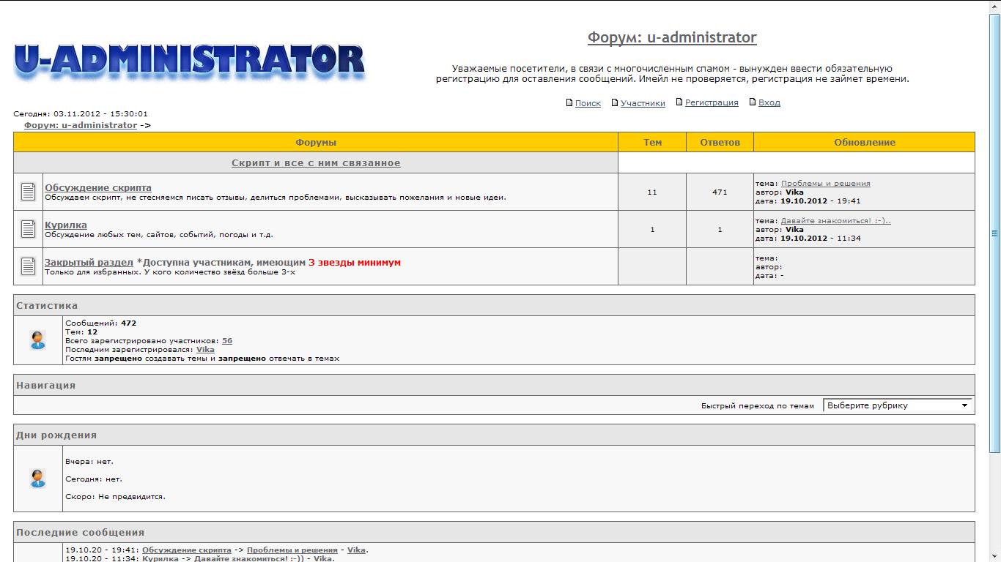
Task: Click the Форумы column header
Action: 316,142
